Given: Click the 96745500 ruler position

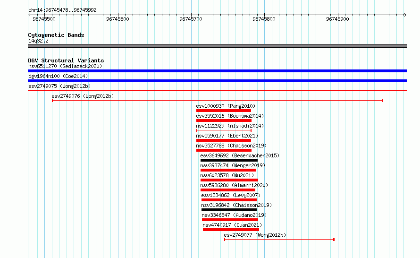Looking at the screenshot, I should click(44, 19).
